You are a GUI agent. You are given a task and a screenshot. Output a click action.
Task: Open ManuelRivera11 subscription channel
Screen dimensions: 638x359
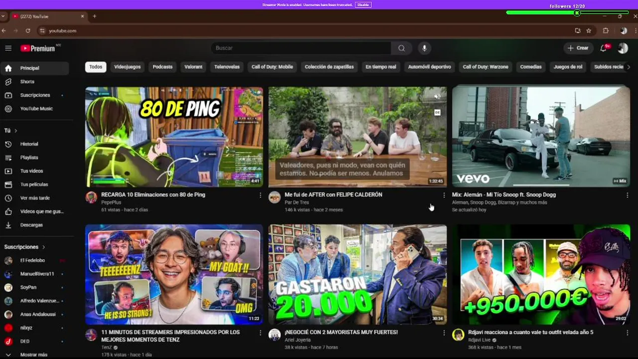click(x=35, y=274)
